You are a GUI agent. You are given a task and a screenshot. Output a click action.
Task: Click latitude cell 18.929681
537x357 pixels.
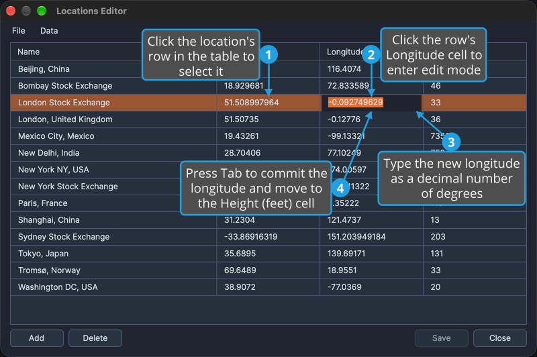click(x=268, y=86)
